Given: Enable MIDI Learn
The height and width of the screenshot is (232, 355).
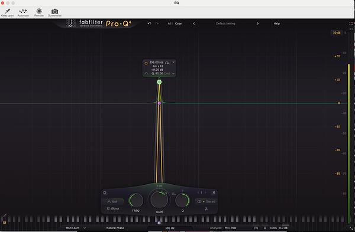Looking at the screenshot, I should click(x=72, y=228).
